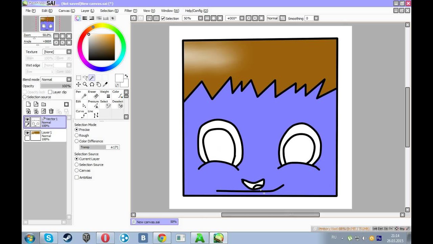Choose the Eraser vector tool
433x244 pixels.
(93, 94)
